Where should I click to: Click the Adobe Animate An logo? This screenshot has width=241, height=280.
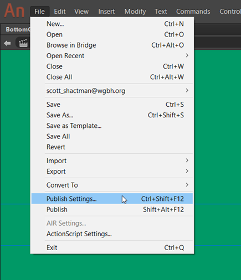(x=14, y=11)
